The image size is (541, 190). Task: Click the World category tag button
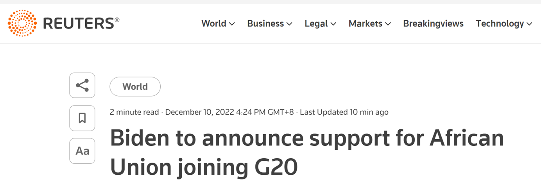click(x=135, y=87)
